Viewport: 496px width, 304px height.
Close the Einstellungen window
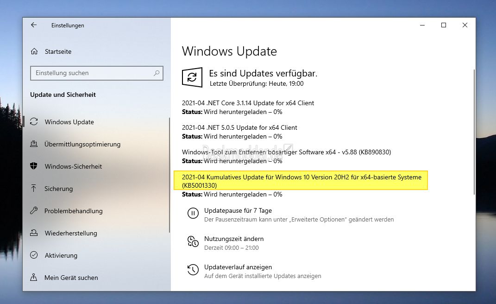click(x=465, y=25)
